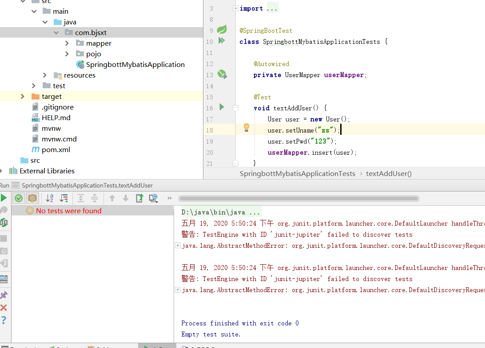
Task: Click the @SpringBootTest annotation
Action: coord(266,31)
